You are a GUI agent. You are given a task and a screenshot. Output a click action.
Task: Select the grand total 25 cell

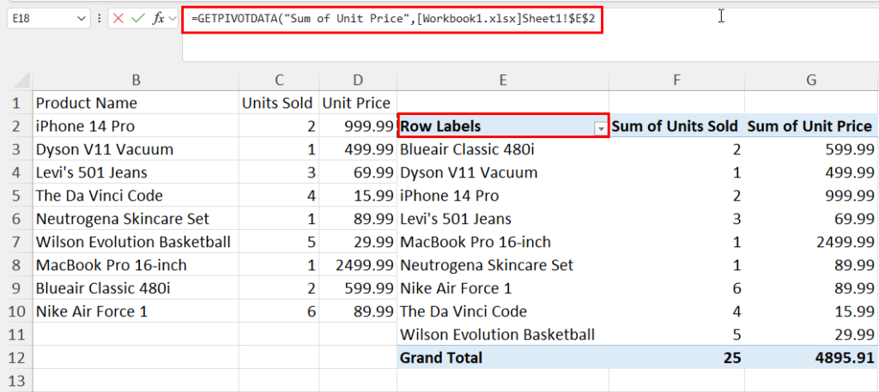click(676, 358)
